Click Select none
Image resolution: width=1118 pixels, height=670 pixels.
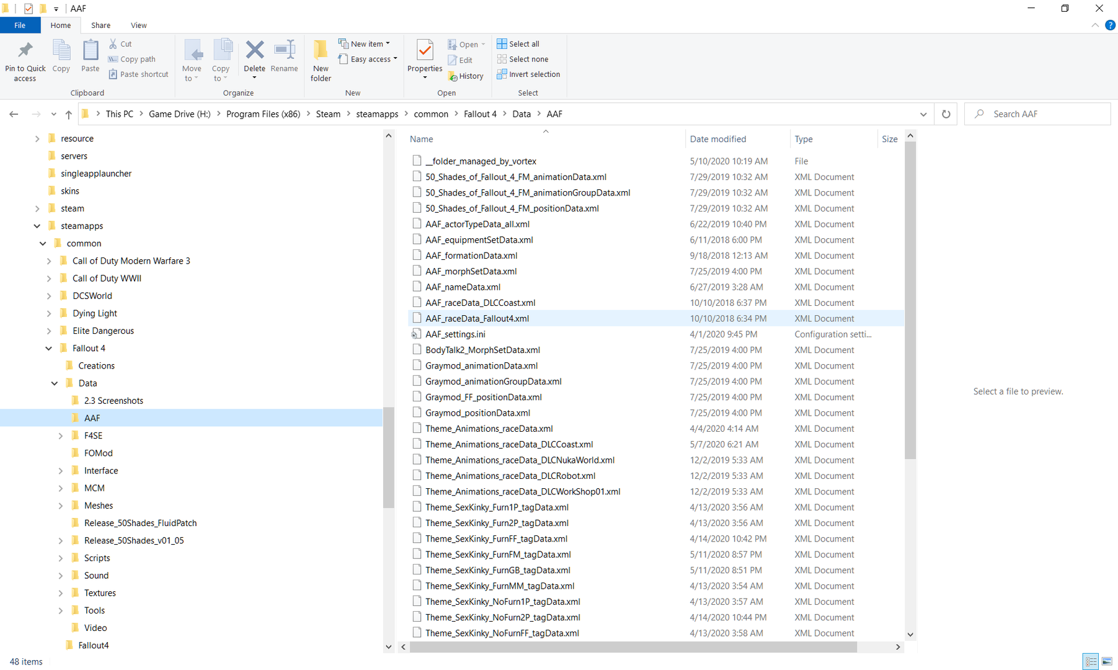pyautogui.click(x=523, y=59)
